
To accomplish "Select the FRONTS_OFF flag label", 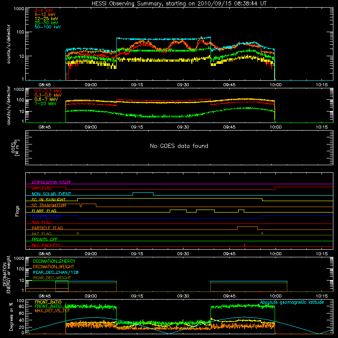I will point(45,239).
